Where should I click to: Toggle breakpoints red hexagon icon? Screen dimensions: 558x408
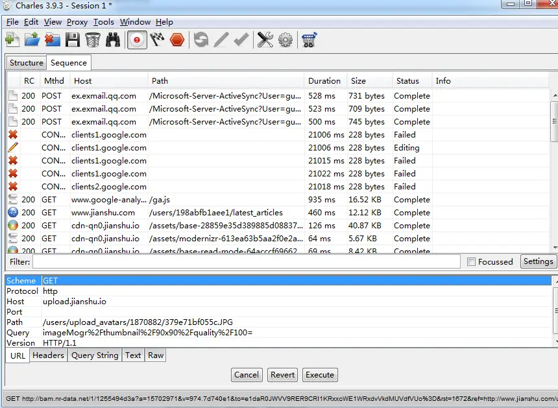tap(177, 40)
